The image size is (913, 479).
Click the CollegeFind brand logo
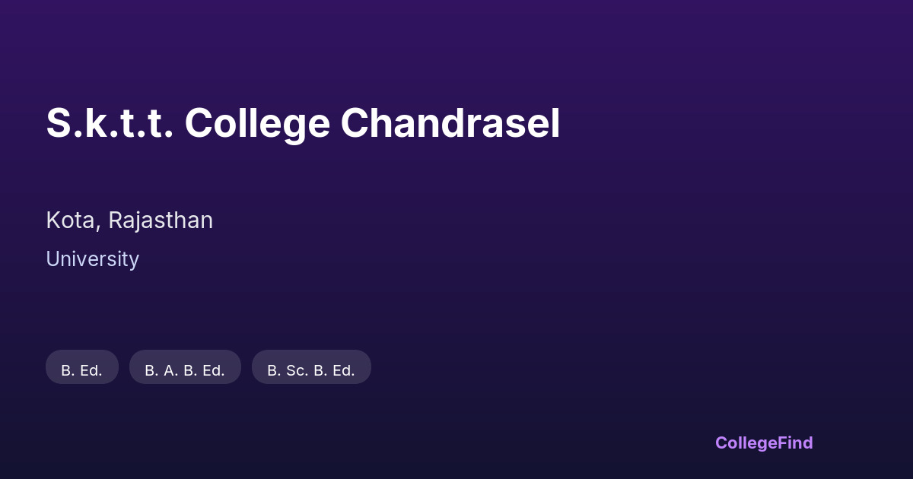(764, 443)
